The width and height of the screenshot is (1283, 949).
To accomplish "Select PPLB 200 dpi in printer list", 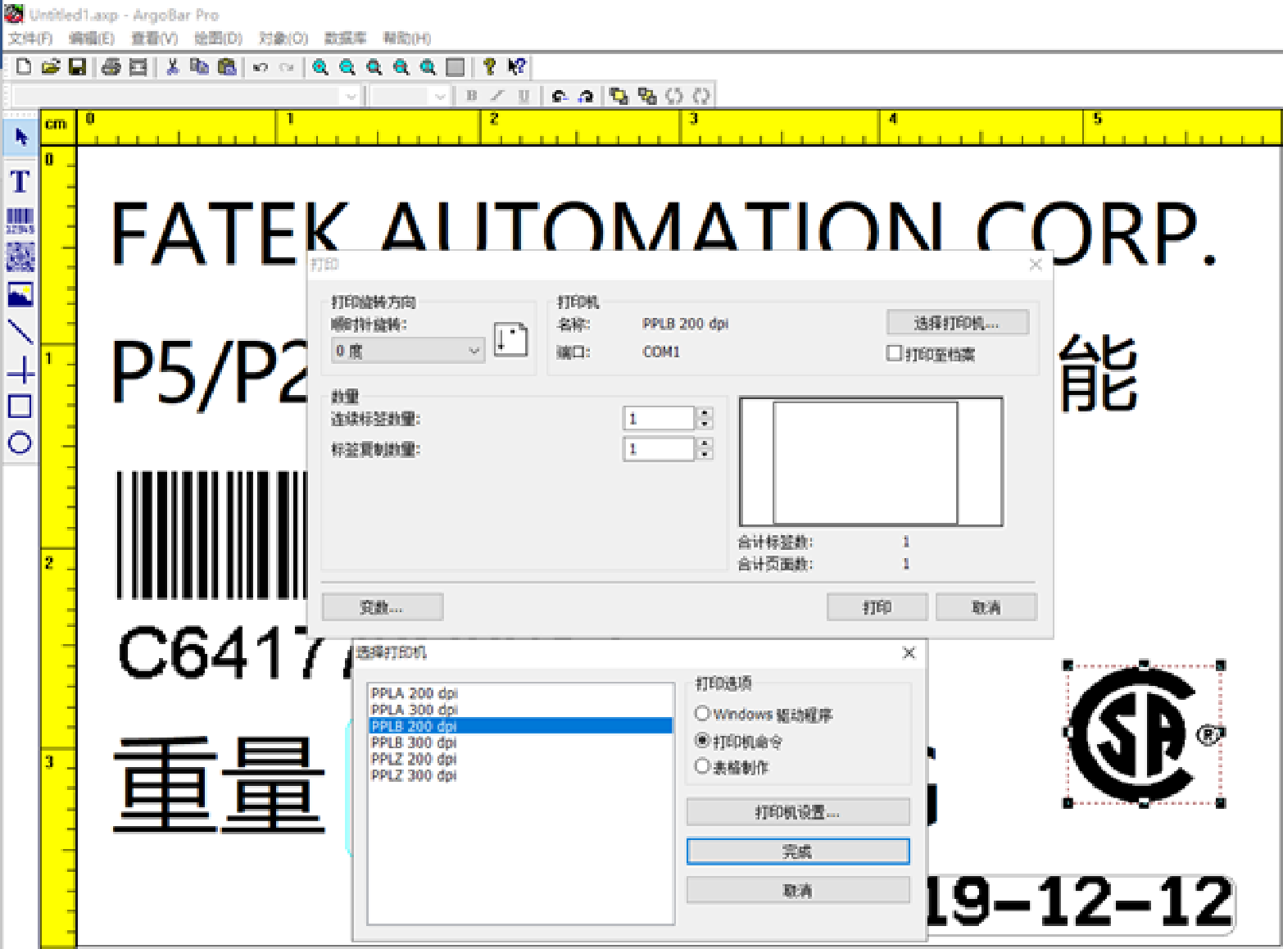I will pyautogui.click(x=520, y=725).
